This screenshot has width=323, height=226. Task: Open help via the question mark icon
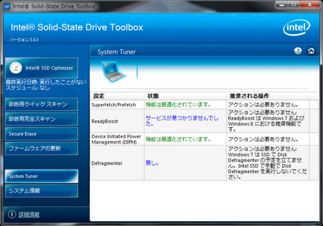298,51
